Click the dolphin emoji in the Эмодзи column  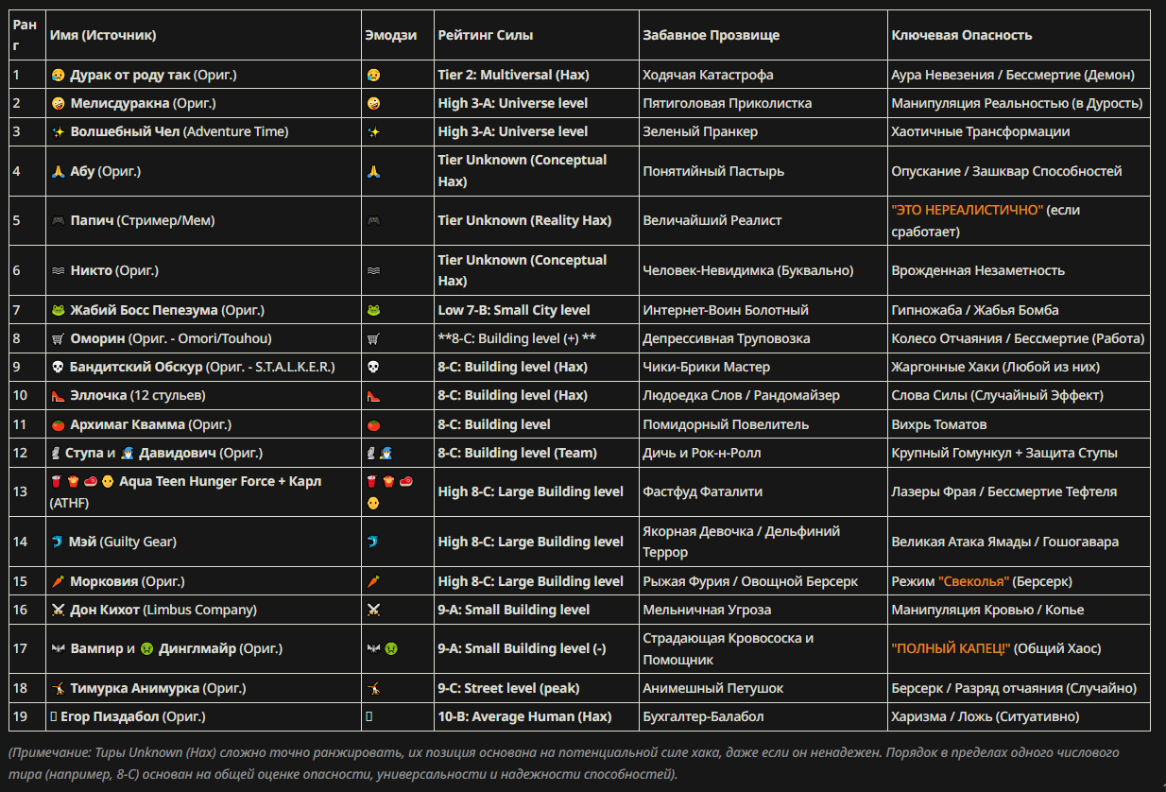coord(373,542)
